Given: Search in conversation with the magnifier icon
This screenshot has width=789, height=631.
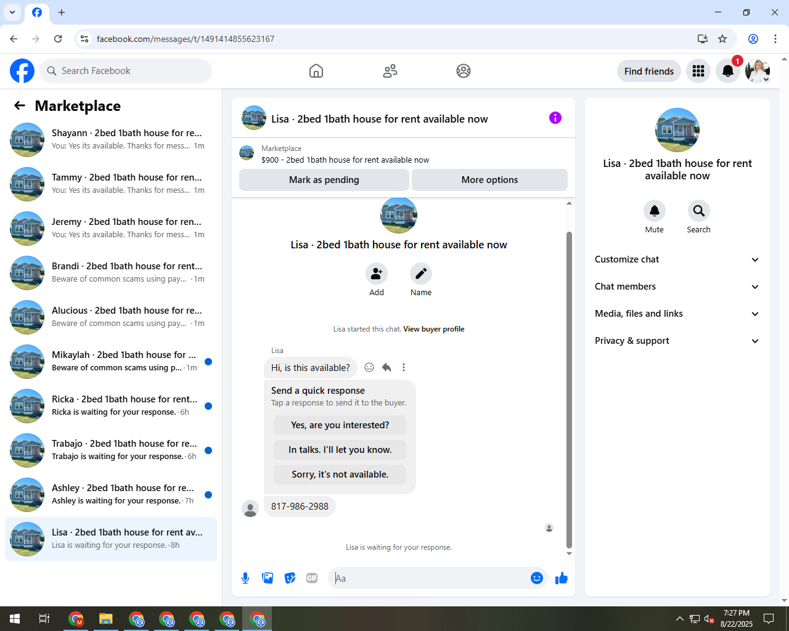Looking at the screenshot, I should (x=699, y=211).
